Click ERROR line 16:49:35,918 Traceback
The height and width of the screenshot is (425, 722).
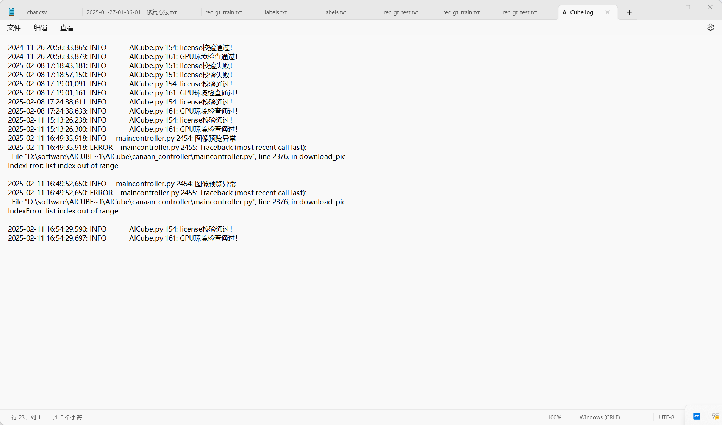[x=157, y=147]
